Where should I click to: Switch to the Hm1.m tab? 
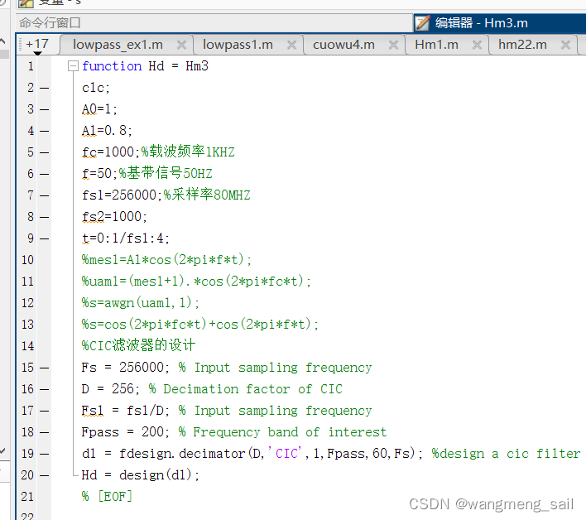coord(436,45)
